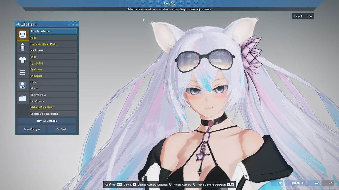Open the Mouth entry
339x190 pixels.
coord(53,88)
